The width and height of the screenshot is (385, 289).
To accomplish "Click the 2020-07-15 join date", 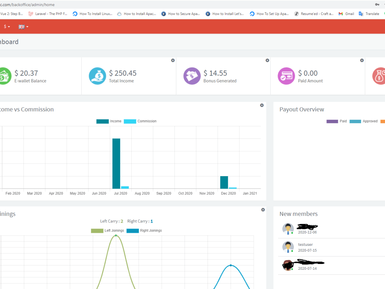I will pyautogui.click(x=307, y=250).
